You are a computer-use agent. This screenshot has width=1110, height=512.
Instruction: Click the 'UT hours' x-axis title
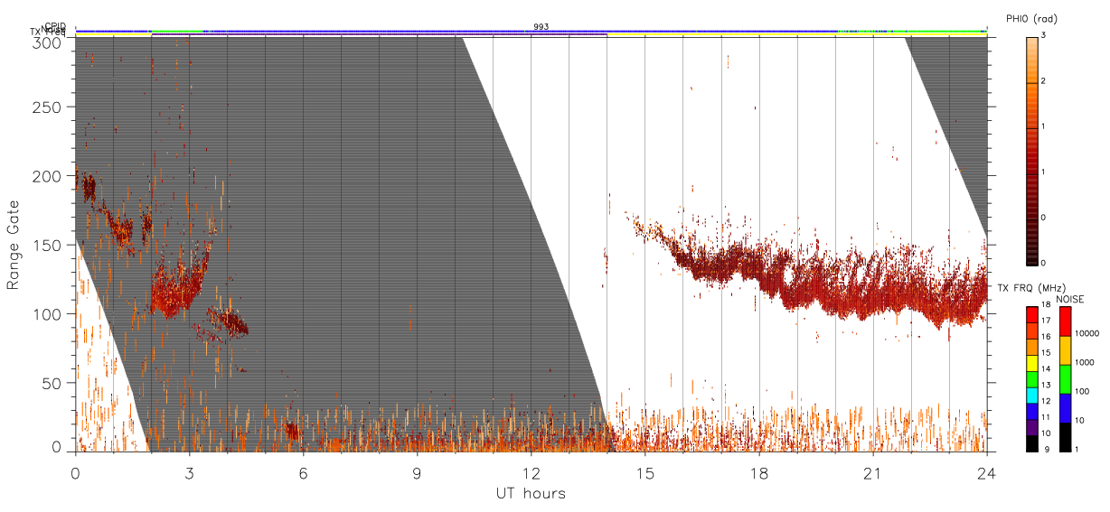[530, 494]
